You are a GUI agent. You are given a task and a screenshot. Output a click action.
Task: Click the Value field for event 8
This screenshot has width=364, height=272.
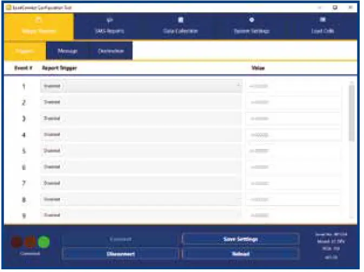coord(294,199)
